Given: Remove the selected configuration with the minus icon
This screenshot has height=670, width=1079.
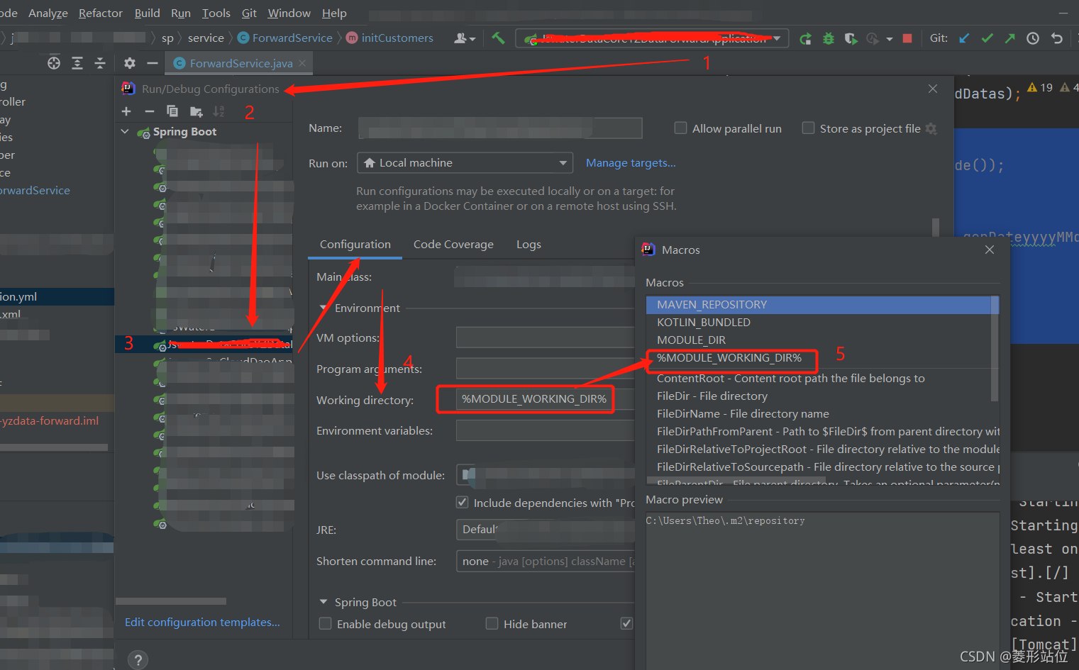Looking at the screenshot, I should tap(149, 111).
